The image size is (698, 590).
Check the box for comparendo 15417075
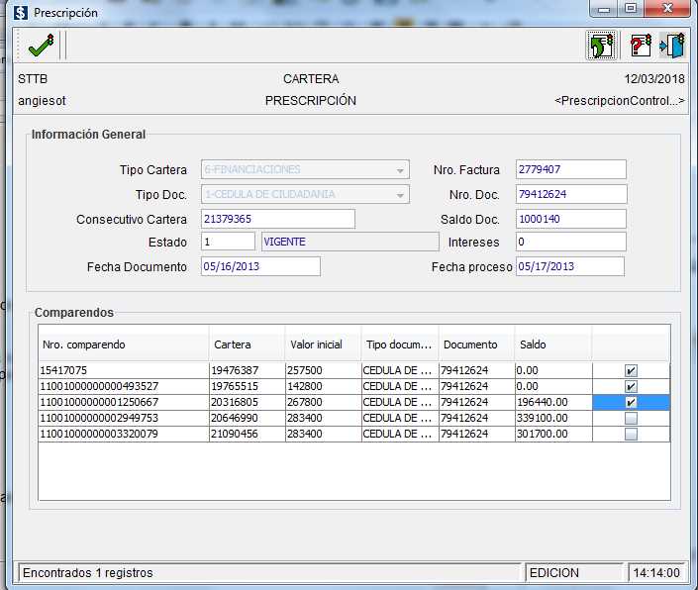click(631, 370)
